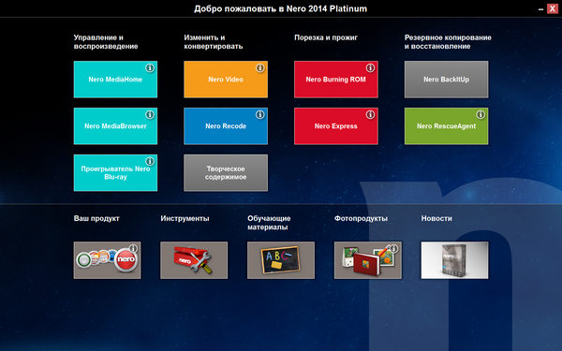The image size is (562, 351).
Task: Launch the Nero Video tile
Action: 226,80
